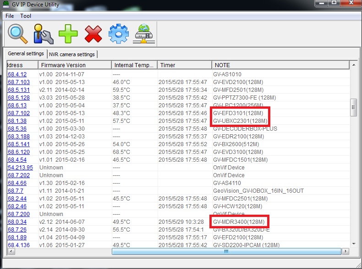Click the vertical scrollbar up arrow
The image size is (362, 269).
[x=354, y=65]
